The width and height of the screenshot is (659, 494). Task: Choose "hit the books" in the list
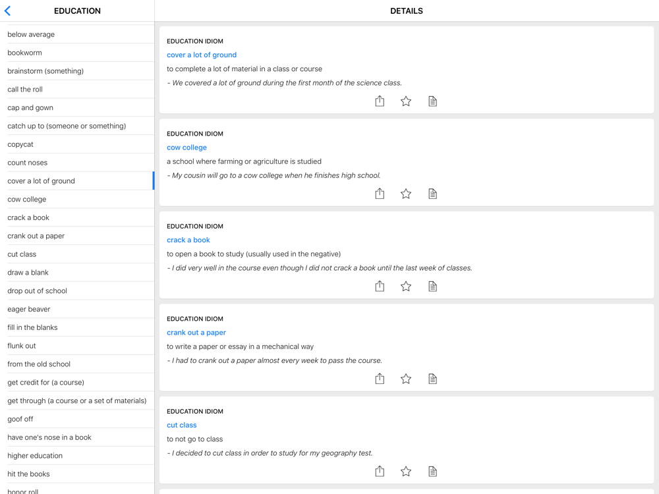(x=28, y=474)
